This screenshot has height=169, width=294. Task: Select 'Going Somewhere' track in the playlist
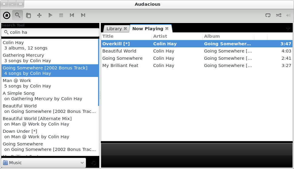coord(197,58)
